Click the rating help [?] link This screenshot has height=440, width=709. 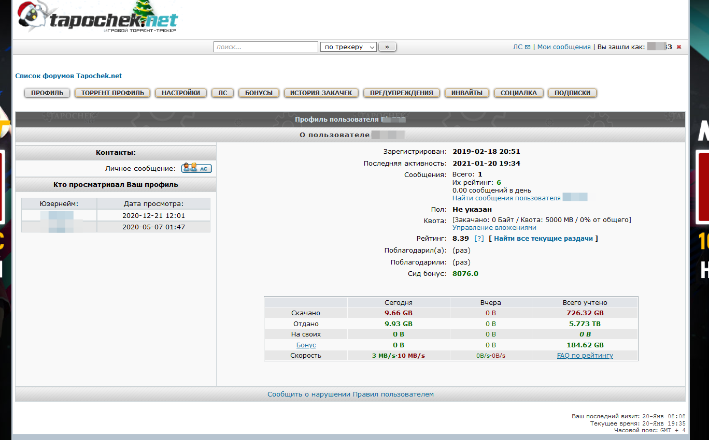(x=479, y=239)
